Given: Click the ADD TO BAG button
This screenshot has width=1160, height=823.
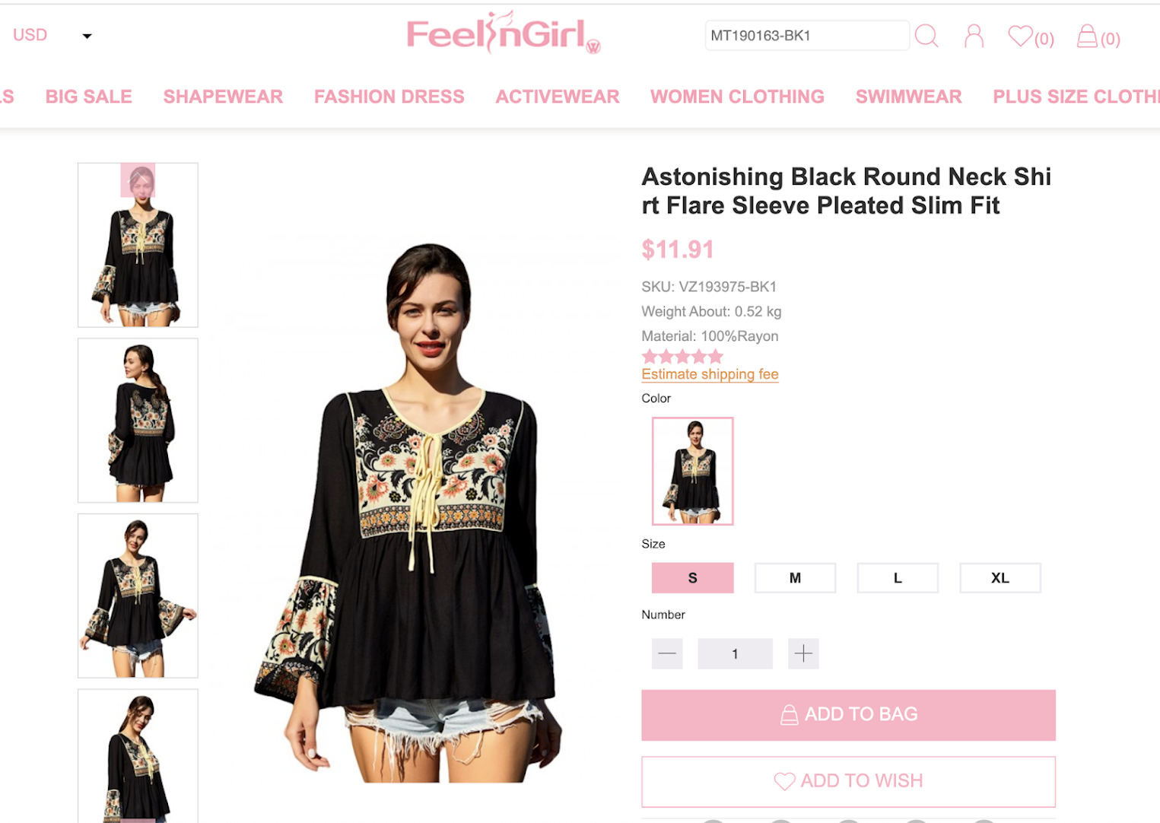Looking at the screenshot, I should [848, 715].
